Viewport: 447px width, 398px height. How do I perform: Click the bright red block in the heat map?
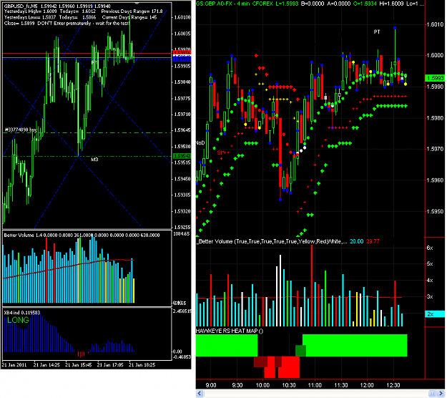tap(289, 367)
